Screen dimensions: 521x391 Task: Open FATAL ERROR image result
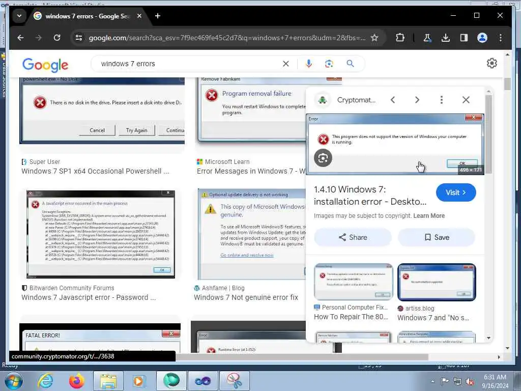click(100, 336)
